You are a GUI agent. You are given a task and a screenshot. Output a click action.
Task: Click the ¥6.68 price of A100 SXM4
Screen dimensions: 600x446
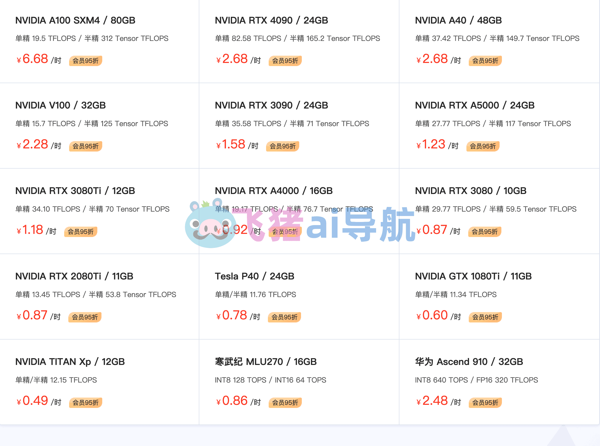tap(32, 59)
